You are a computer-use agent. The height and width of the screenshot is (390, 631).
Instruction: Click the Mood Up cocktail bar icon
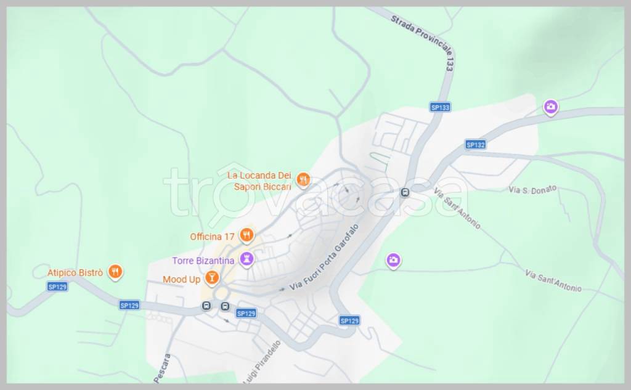click(x=212, y=278)
